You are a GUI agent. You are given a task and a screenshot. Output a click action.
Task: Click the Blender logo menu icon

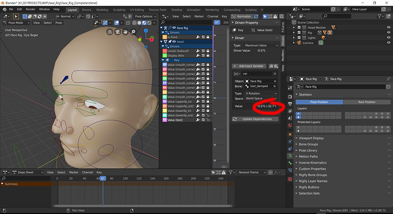pyautogui.click(x=4, y=10)
